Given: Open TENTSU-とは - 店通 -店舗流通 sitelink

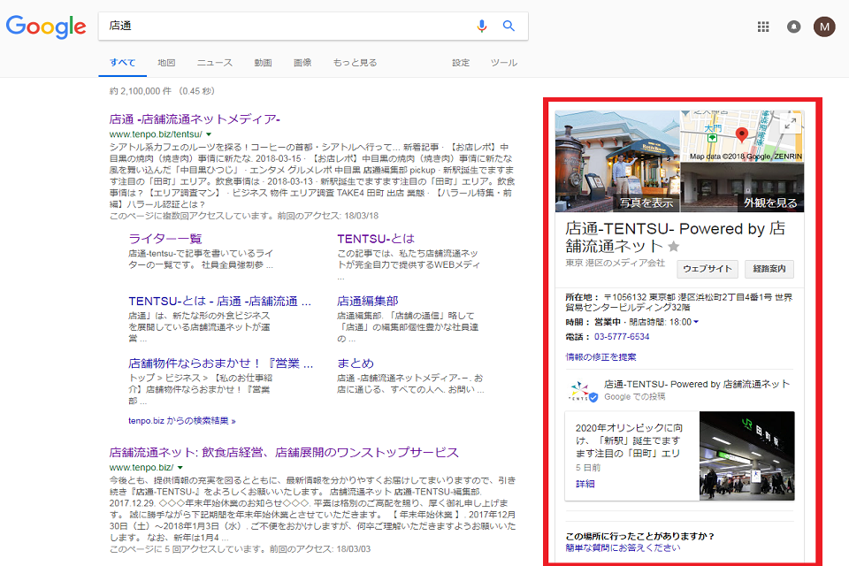Looking at the screenshot, I should [x=220, y=302].
